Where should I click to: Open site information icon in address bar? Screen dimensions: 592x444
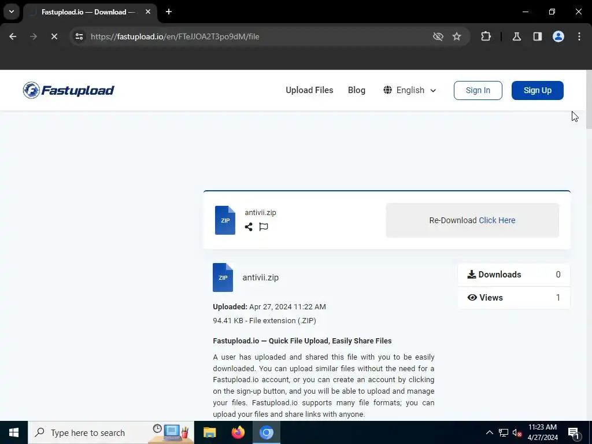[x=79, y=36]
